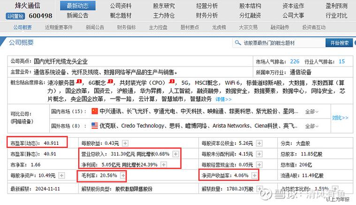Open 盈利预测 page
Image resolution: width=356 pixels, height=205 pixels.
[336, 6]
